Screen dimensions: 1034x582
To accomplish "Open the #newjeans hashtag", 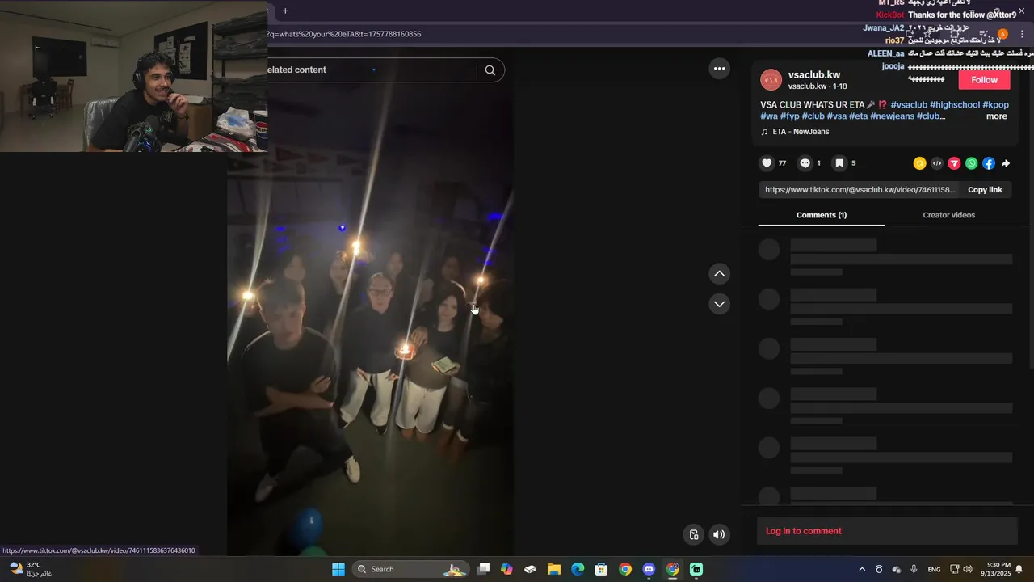I will [x=892, y=116].
